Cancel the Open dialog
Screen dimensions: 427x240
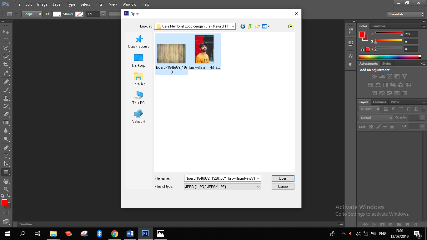(x=283, y=187)
